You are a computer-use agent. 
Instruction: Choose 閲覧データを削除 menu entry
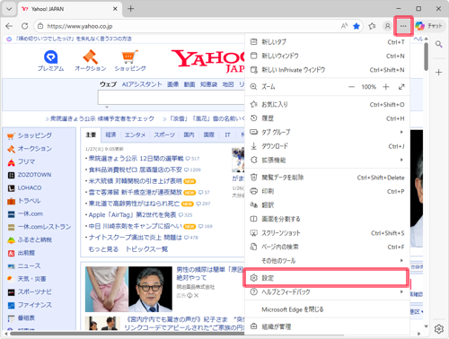[x=327, y=178]
